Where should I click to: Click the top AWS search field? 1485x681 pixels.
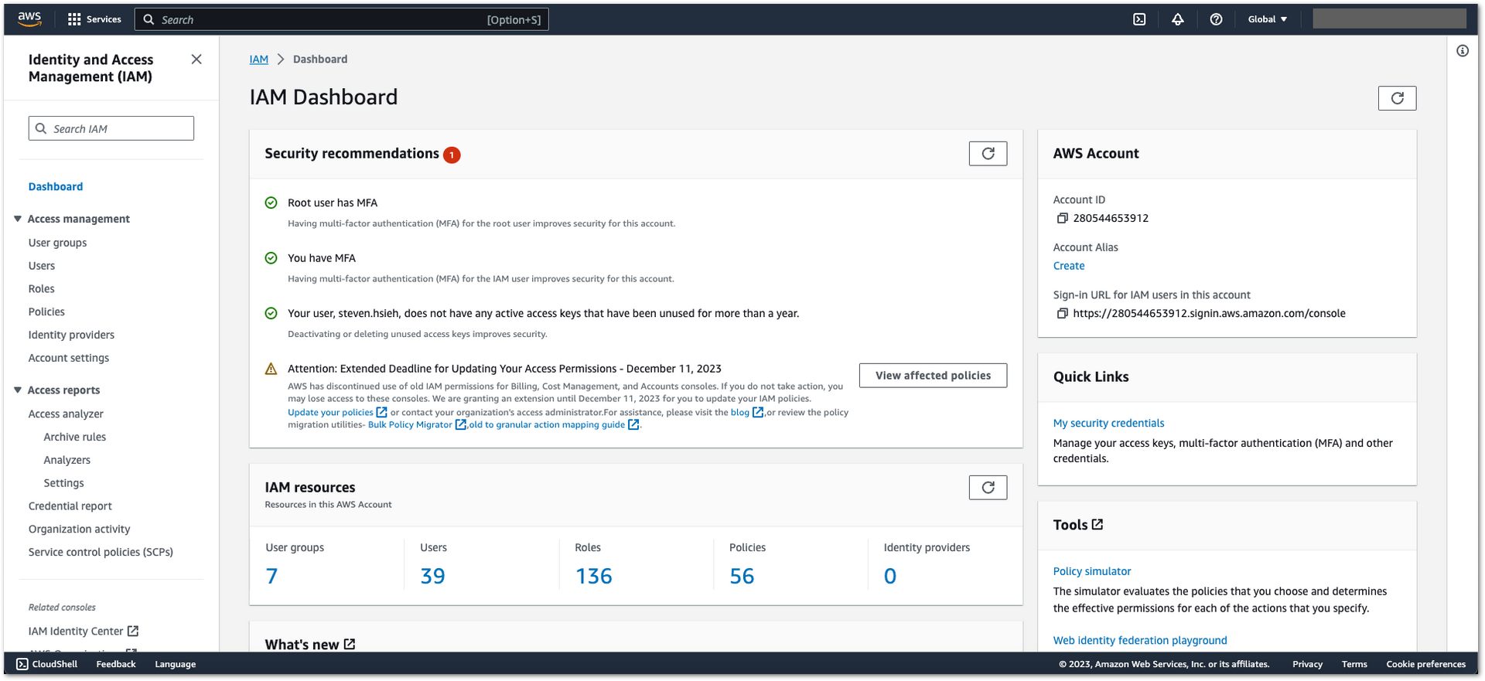pos(342,19)
